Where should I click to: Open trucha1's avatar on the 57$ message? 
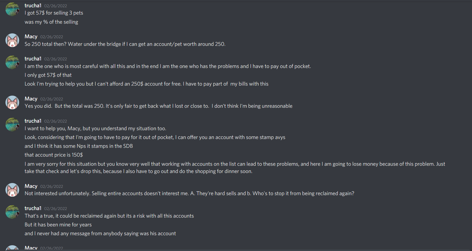pos(12,9)
